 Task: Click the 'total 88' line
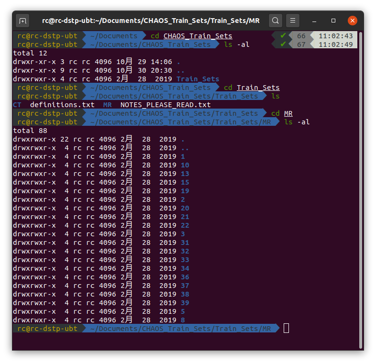click(30, 131)
